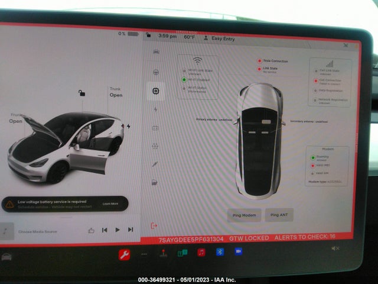Viewport: 378px width, 284px height.
Task: Tap the padlock icon in the status bar
Action: 148,35
